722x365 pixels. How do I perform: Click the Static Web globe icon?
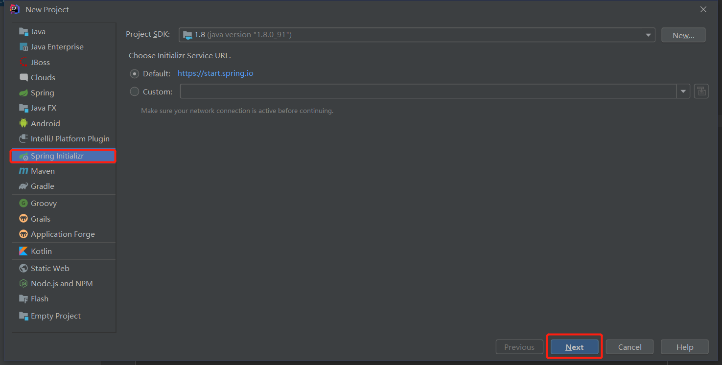pyautogui.click(x=23, y=268)
